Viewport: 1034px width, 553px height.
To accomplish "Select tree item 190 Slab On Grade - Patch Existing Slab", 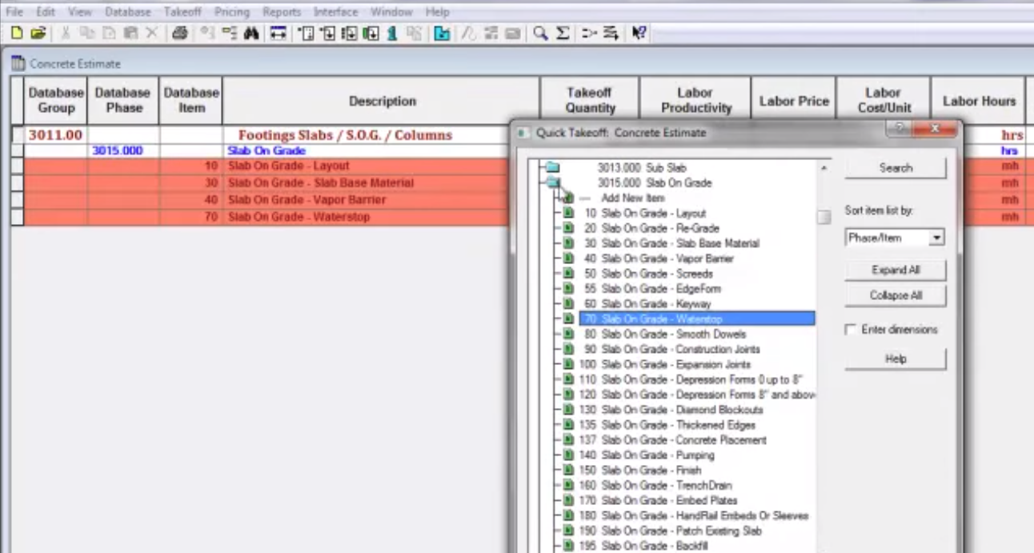I will (x=670, y=531).
